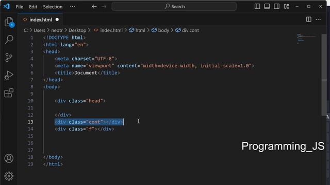The height and width of the screenshot is (185, 330).
Task: Open editor More Actions ellipsis
Action: coord(318,20)
